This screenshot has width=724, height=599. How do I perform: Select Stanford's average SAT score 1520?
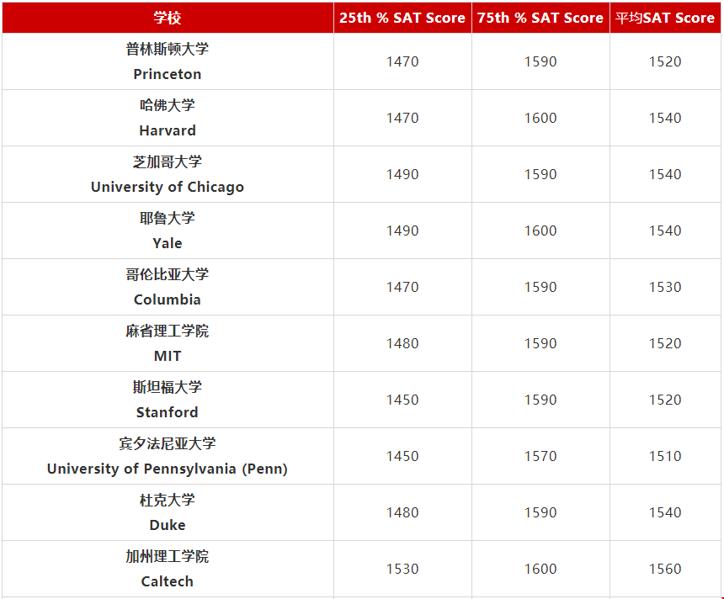click(665, 399)
